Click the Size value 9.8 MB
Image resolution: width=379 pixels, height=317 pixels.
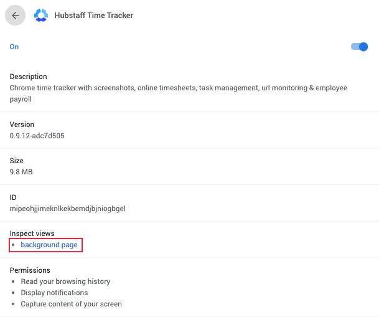click(x=21, y=172)
